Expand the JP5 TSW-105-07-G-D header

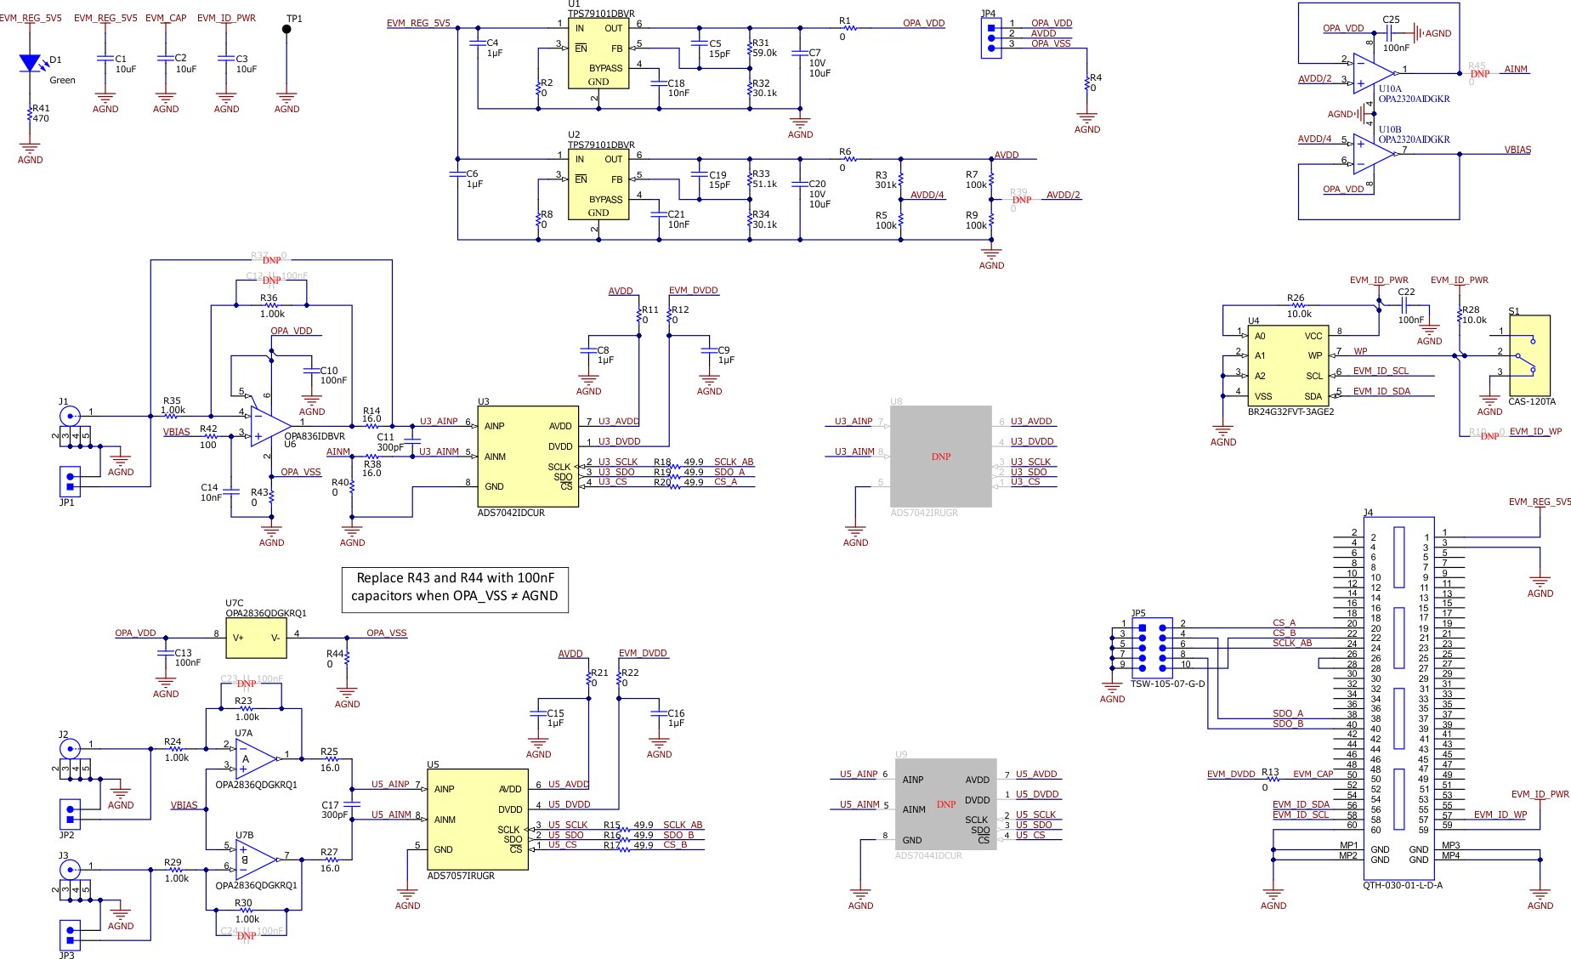click(x=1152, y=648)
